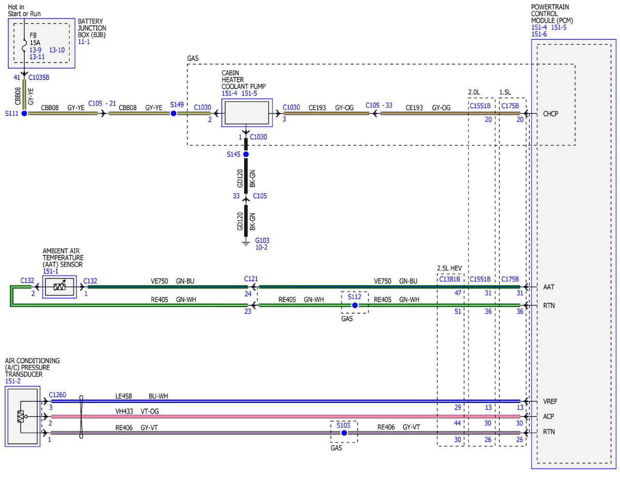Open the 151-2 A/C transducer link
Viewport: 620px width, 479px height.
pyautogui.click(x=13, y=381)
